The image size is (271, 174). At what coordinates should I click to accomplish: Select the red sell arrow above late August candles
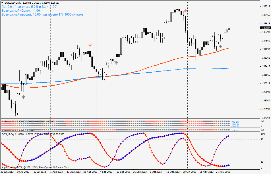[90, 45]
